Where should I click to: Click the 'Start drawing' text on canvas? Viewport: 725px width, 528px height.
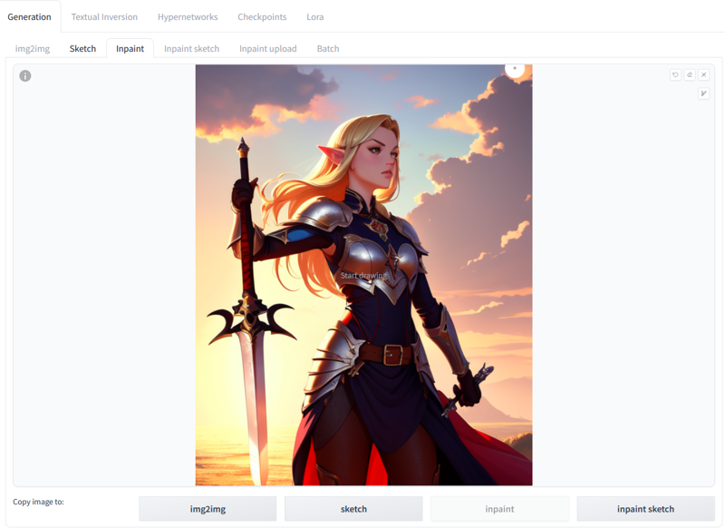click(364, 275)
